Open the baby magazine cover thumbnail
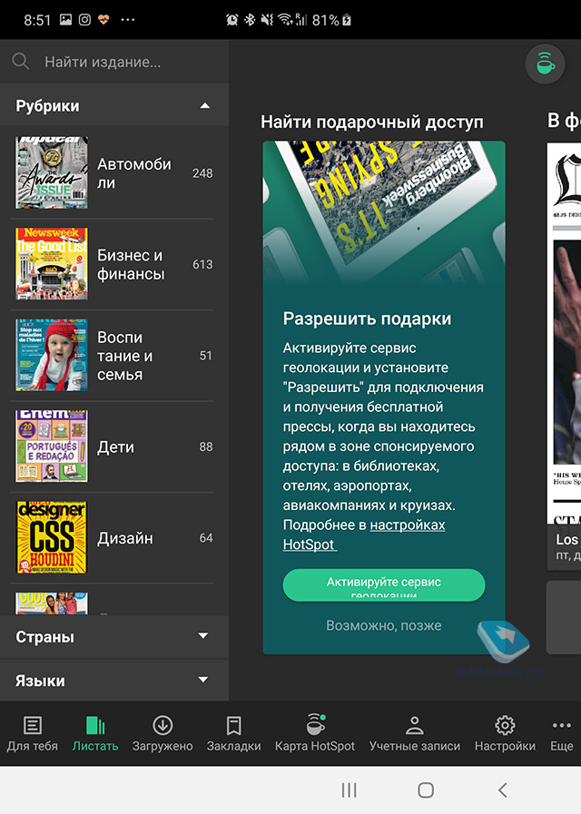581x814 pixels. [52, 355]
